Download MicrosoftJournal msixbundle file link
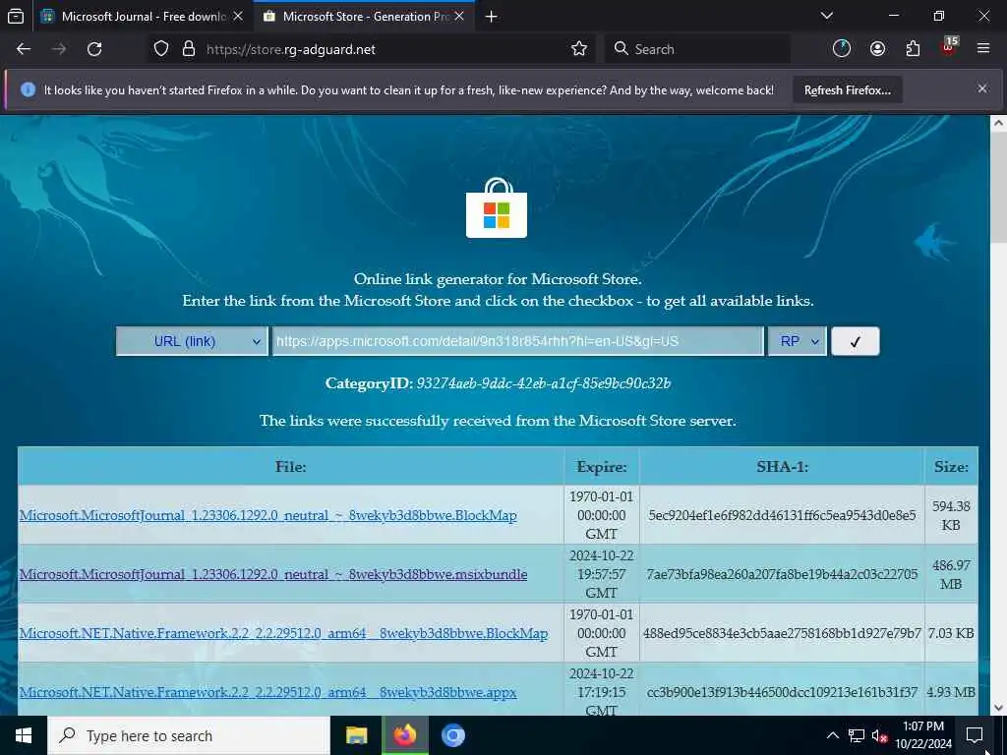The width and height of the screenshot is (1007, 755). pos(273,574)
